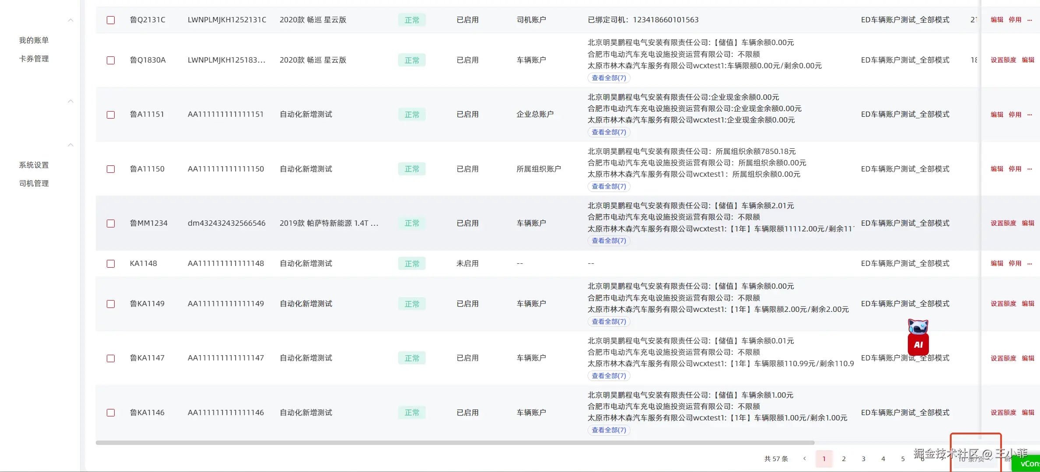Screen dimensions: 1040x472
Task: Expand 查看全部(7) in 鲁KA1149 row
Action: click(609, 322)
